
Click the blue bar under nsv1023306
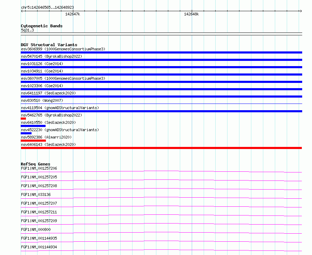click(161, 89)
